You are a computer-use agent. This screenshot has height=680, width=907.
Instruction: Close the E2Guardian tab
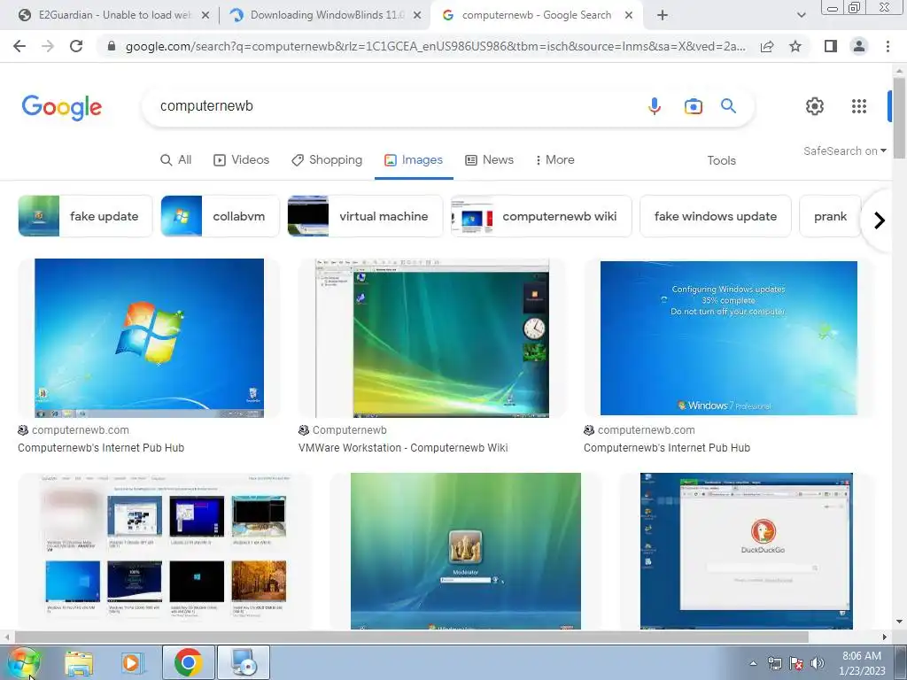point(205,16)
